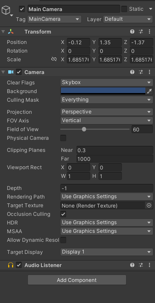Open Target Display dropdown Display 1
This screenshot has width=155, height=303.
pyautogui.click(x=107, y=252)
